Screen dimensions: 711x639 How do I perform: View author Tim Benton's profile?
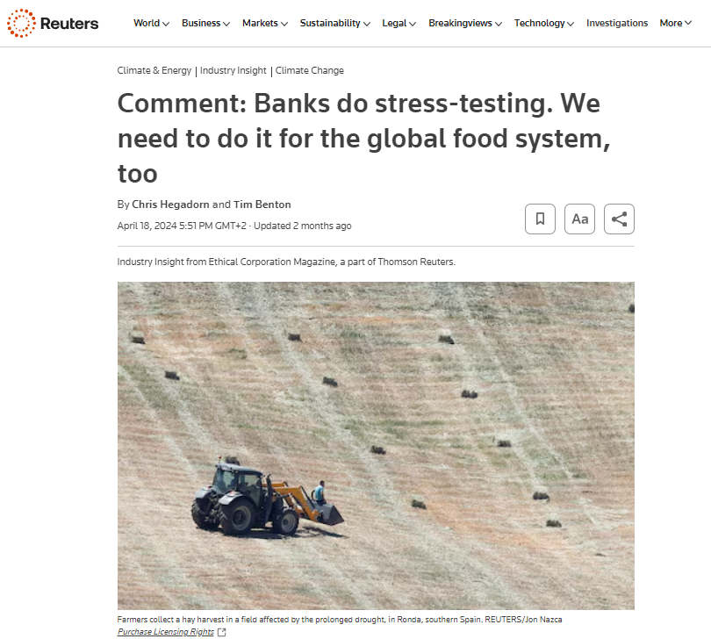[x=262, y=205]
